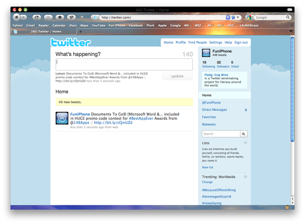Viewport: 305px width, 224px height.
Task: Open the Facebook bookmark
Action: 136,25
